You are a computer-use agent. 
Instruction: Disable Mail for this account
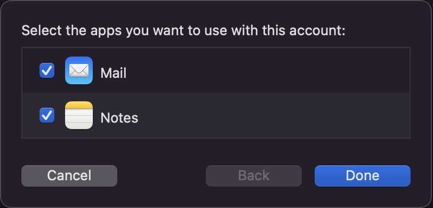47,70
